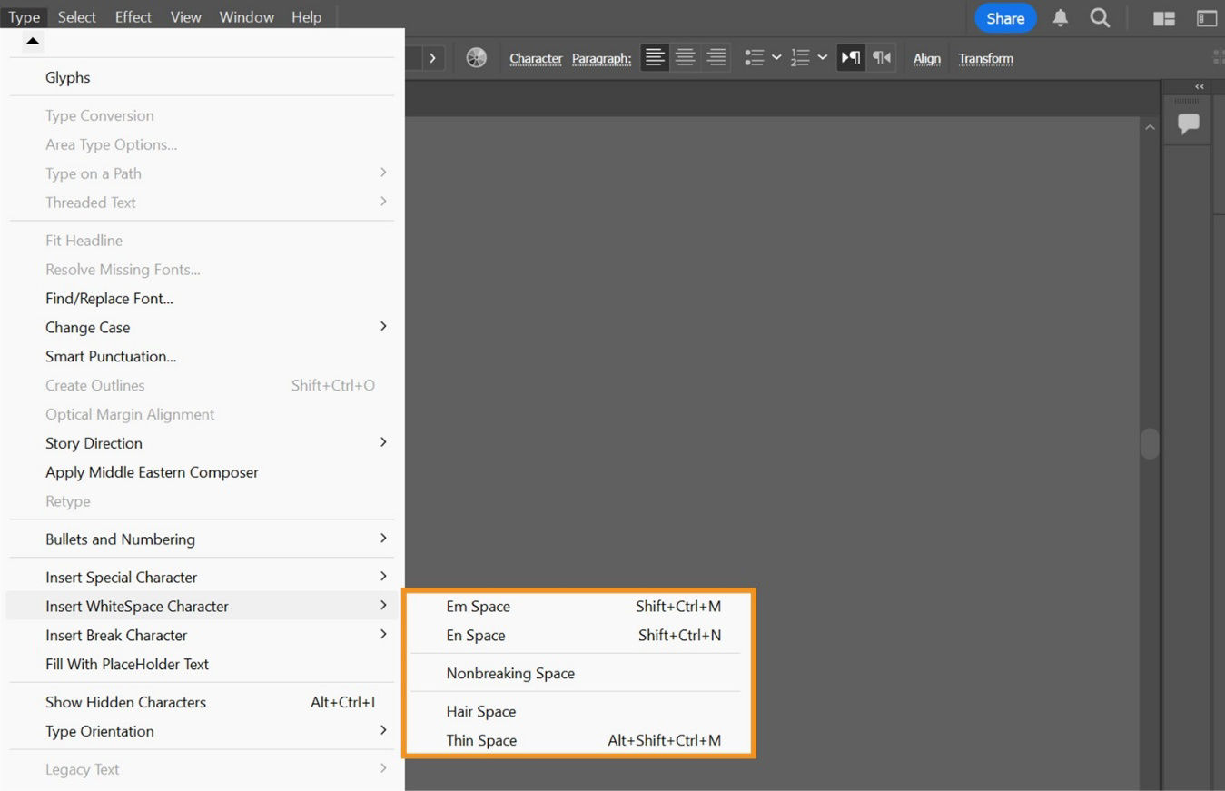
Task: Apply center paragraph alignment
Action: coord(685,57)
